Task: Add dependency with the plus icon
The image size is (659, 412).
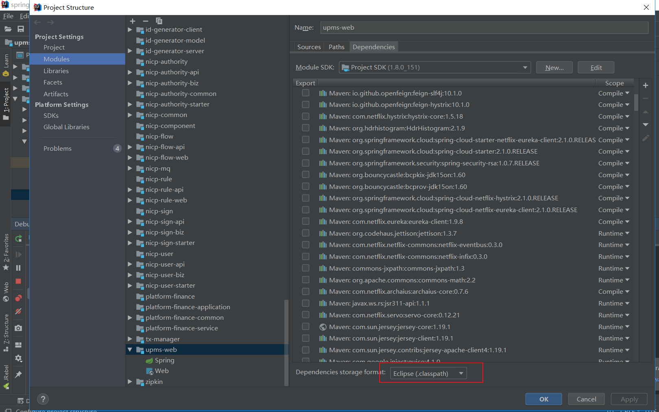Action: (646, 85)
